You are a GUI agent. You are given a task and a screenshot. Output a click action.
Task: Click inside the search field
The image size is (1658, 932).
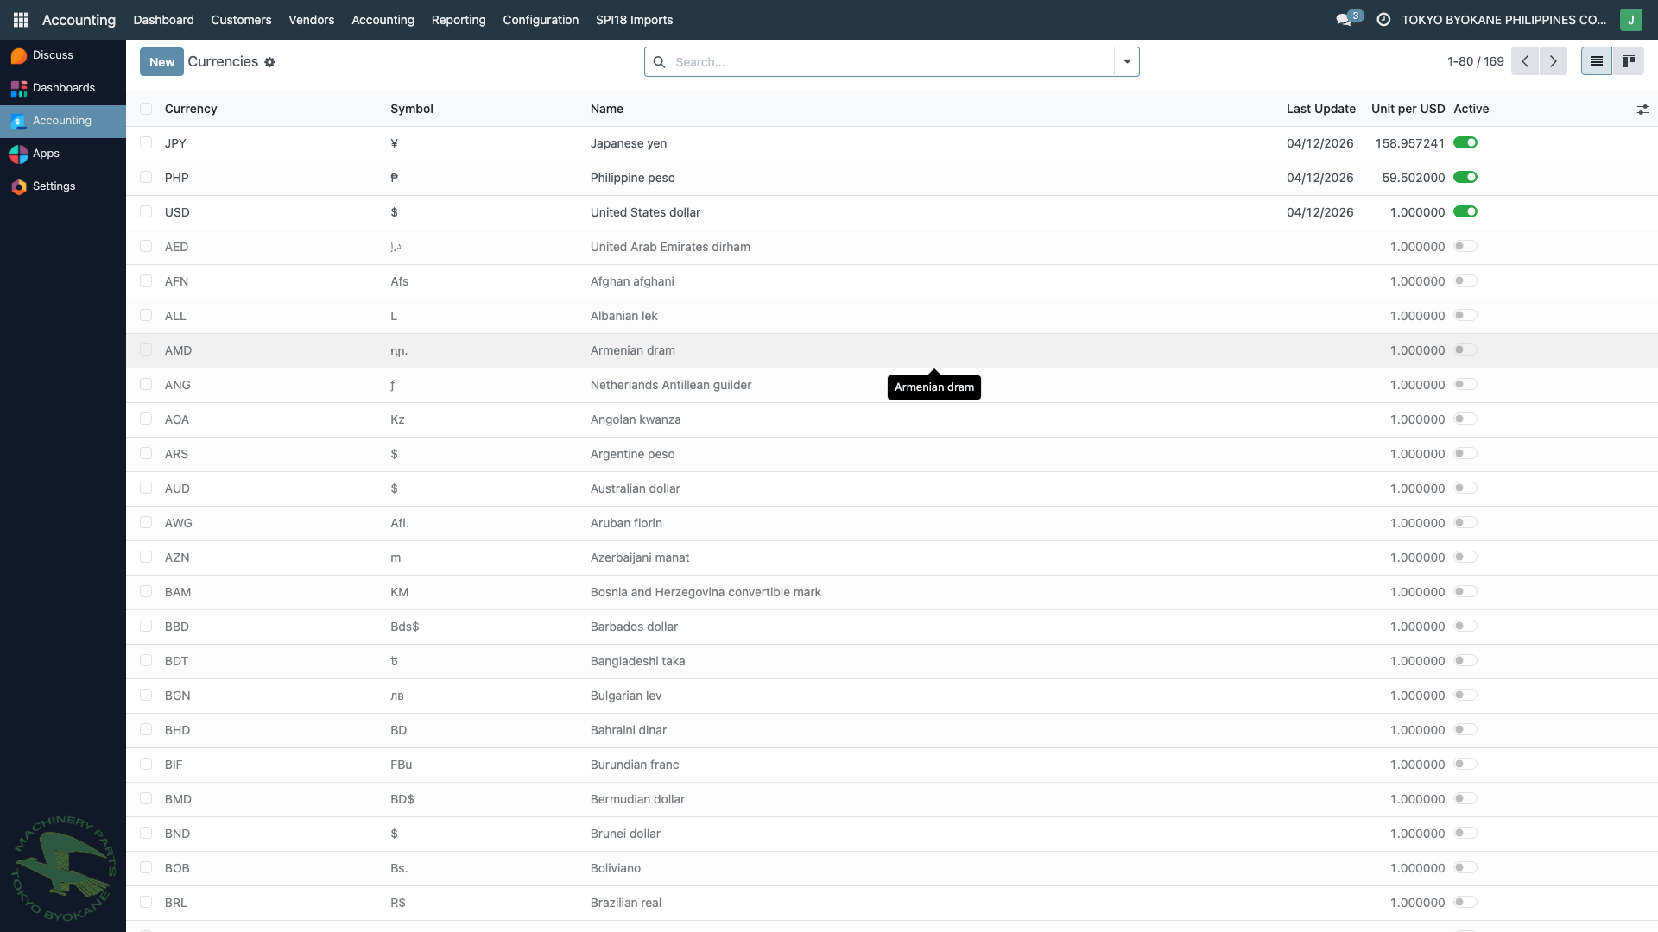[864, 61]
